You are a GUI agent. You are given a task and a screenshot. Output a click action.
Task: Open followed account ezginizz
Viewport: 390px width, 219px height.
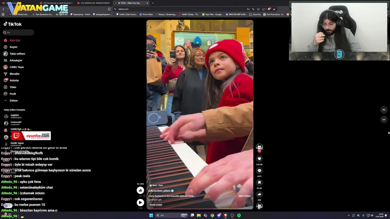coord(13,116)
